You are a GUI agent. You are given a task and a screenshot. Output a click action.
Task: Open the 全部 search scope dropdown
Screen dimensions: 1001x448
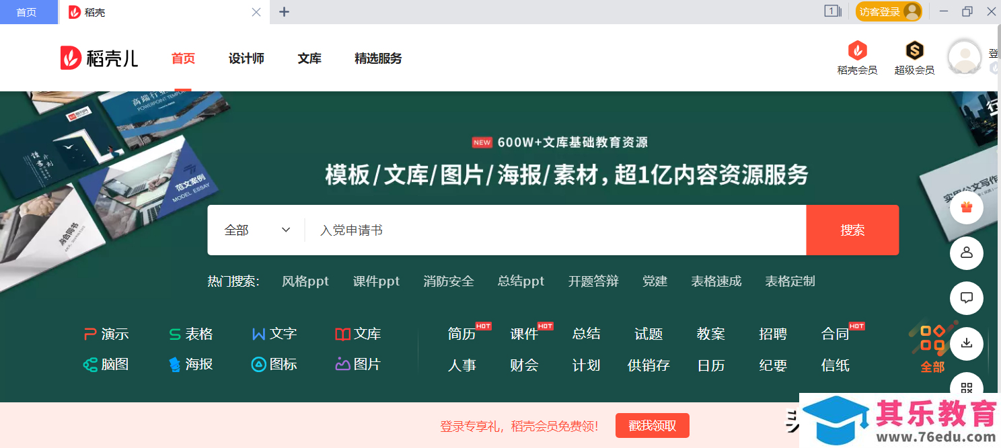click(x=257, y=230)
